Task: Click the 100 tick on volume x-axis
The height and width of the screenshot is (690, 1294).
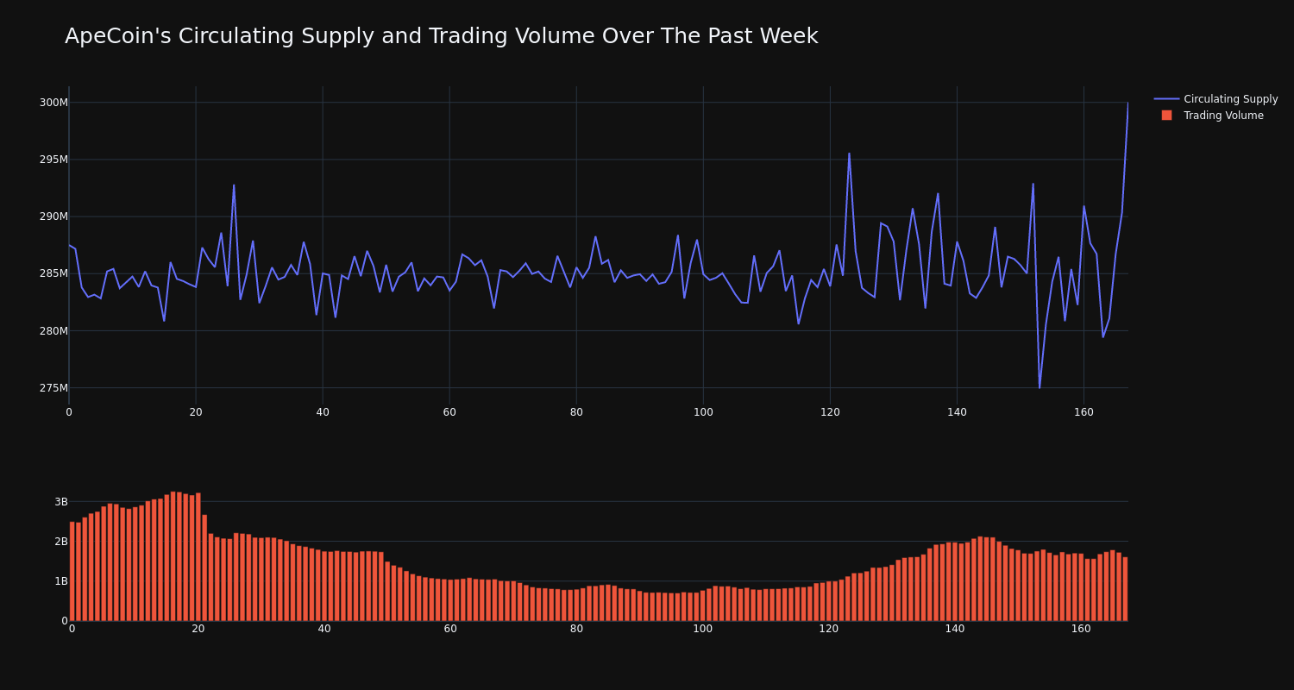Action: click(x=703, y=629)
